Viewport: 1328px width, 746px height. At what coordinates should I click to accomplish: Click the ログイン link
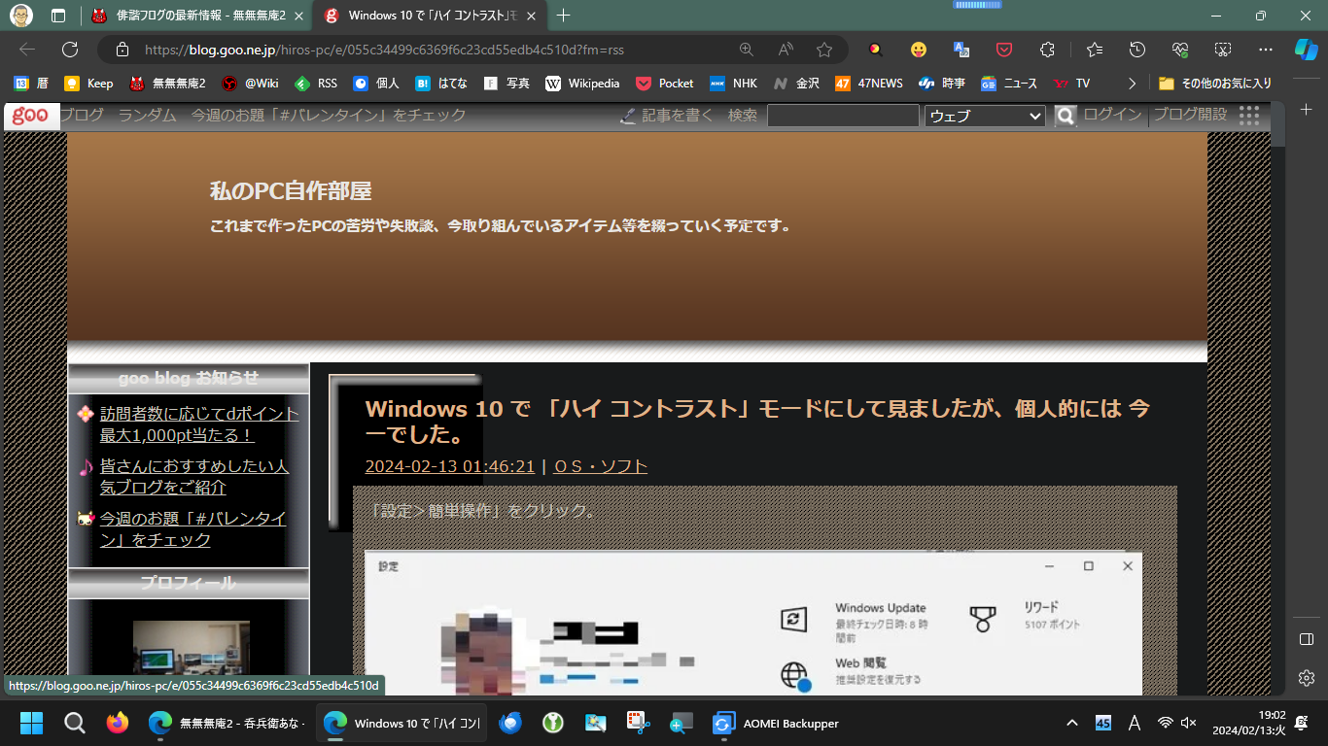[x=1112, y=116]
